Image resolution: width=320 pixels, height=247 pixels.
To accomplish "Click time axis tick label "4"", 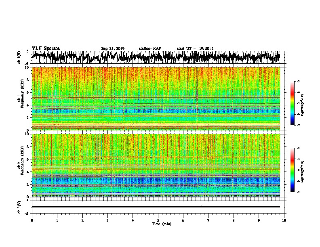I will 133,220.
